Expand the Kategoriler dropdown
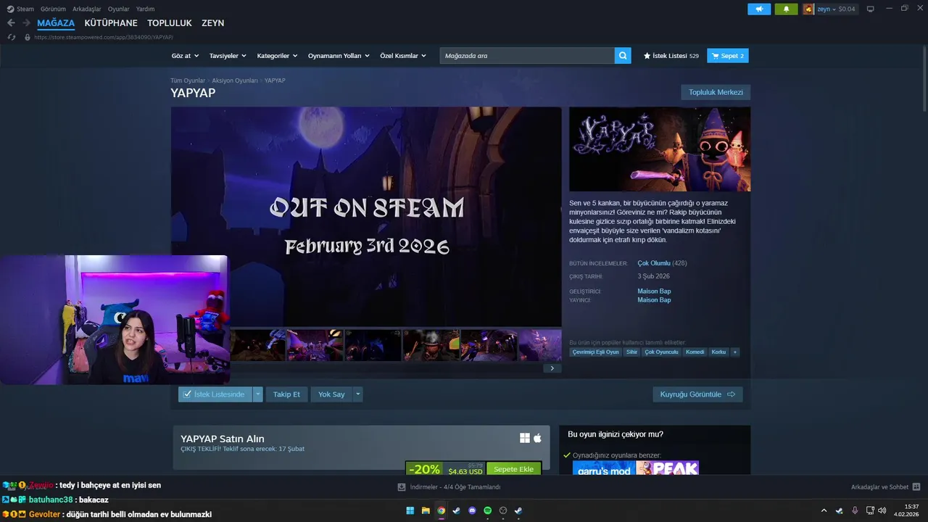 click(278, 56)
